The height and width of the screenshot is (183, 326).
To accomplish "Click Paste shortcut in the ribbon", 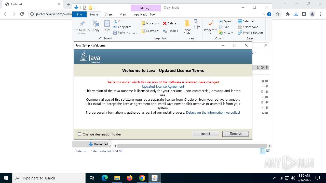I will tap(125, 33).
